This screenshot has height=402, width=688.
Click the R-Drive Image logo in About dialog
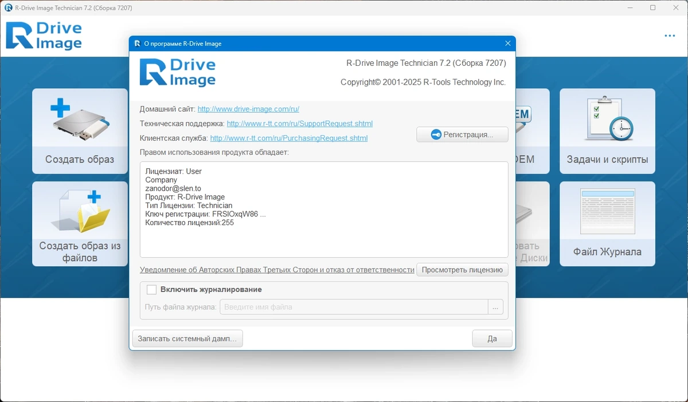pyautogui.click(x=178, y=73)
